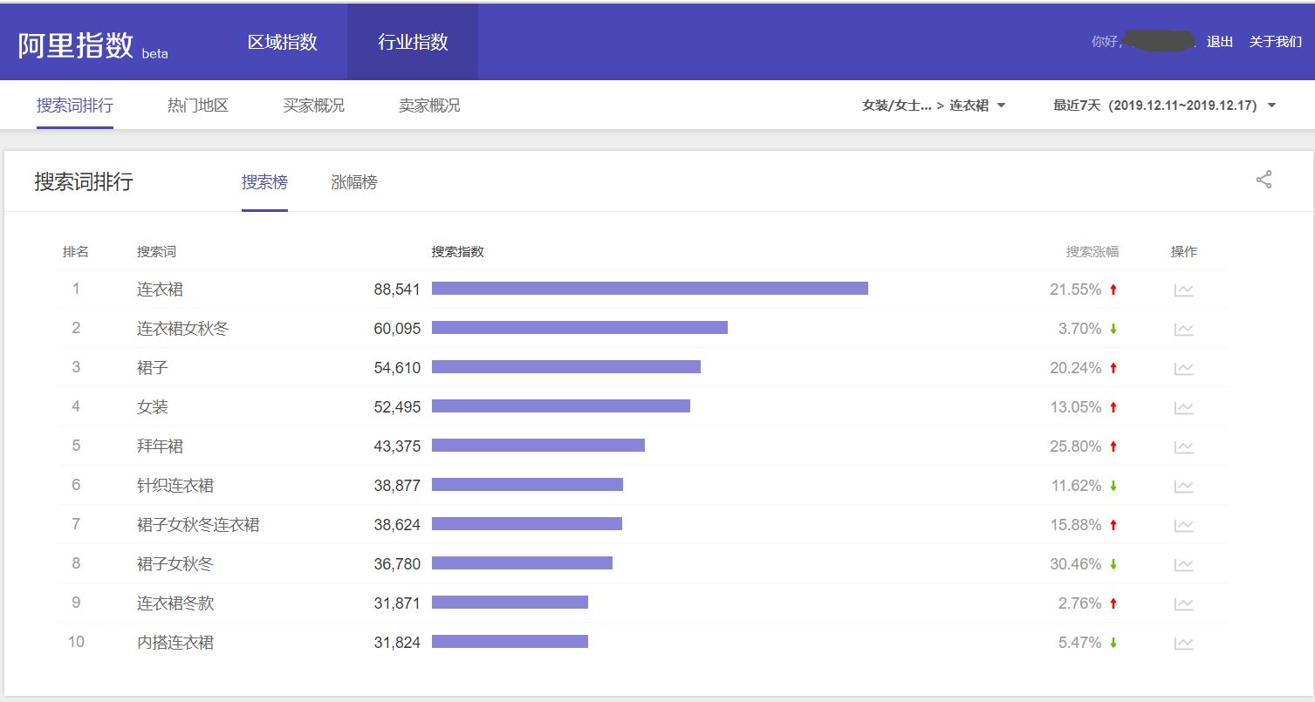Screen dimensions: 1315x702
Task: Switch to the 涨幅榜 tab
Action: point(352,182)
